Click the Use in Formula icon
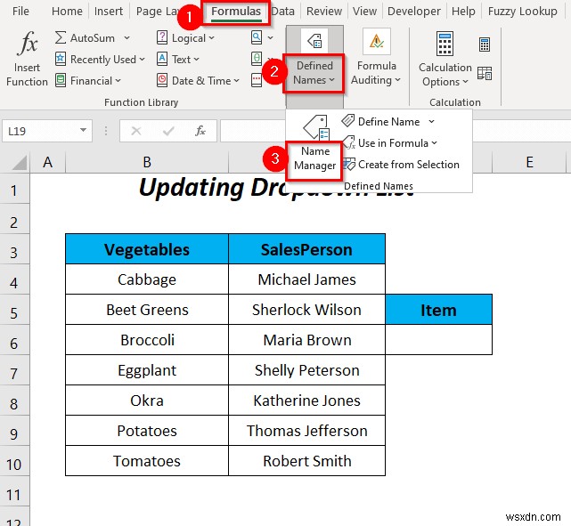The image size is (571, 526). pyautogui.click(x=348, y=142)
